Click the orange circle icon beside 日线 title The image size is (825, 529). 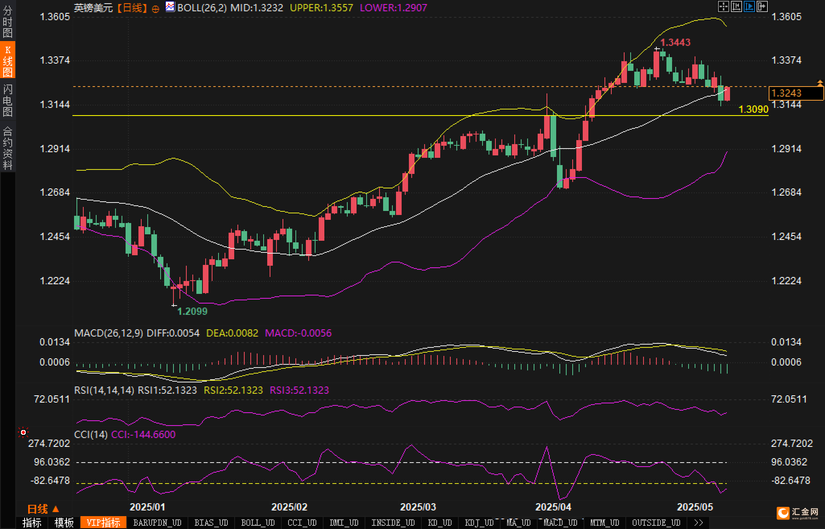[x=155, y=9]
